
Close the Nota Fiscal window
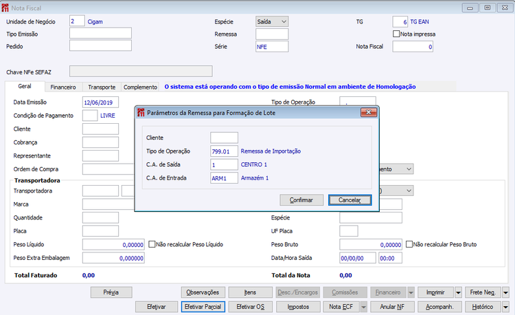tap(505, 8)
